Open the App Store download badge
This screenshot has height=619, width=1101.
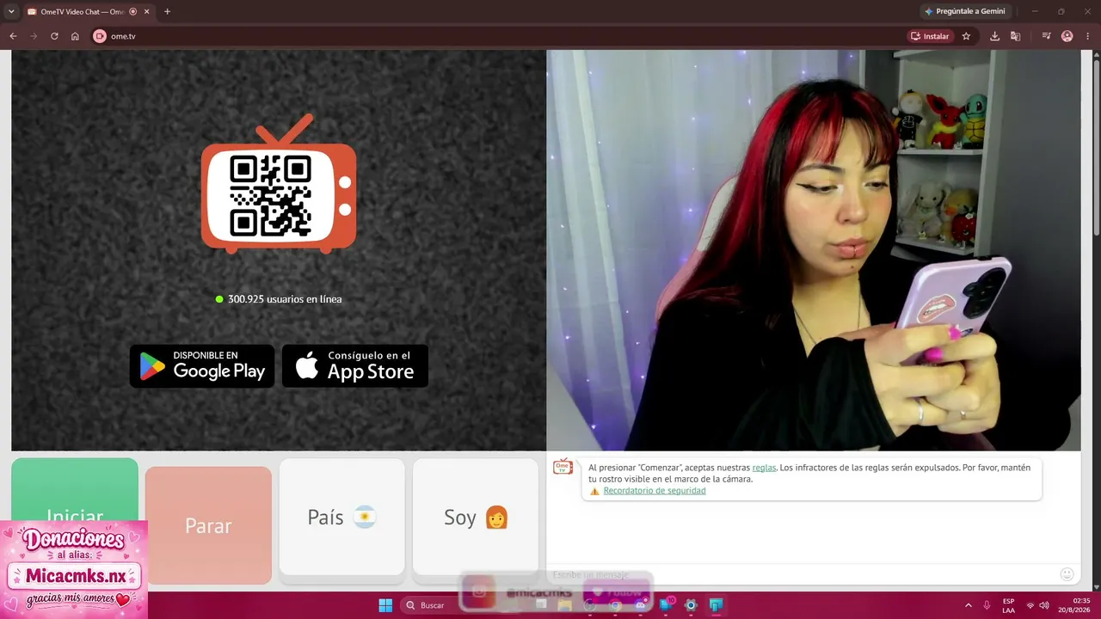tap(355, 366)
